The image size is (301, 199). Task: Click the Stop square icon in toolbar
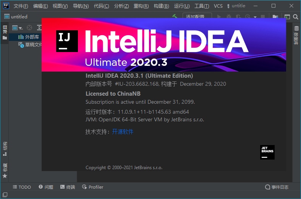click(263, 16)
